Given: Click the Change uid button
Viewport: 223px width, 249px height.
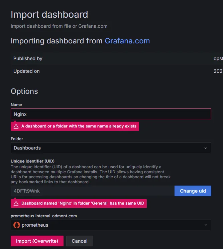Looking at the screenshot, I should (x=193, y=191).
